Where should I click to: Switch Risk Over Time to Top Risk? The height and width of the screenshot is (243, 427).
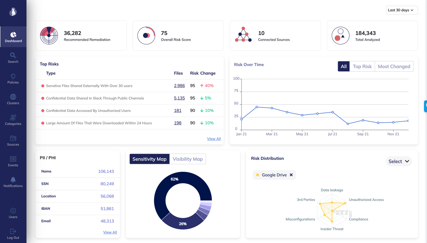coord(362,66)
